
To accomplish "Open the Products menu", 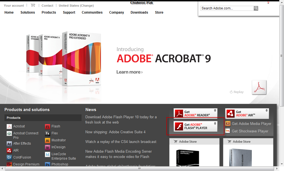I will pyautogui.click(x=49, y=12).
